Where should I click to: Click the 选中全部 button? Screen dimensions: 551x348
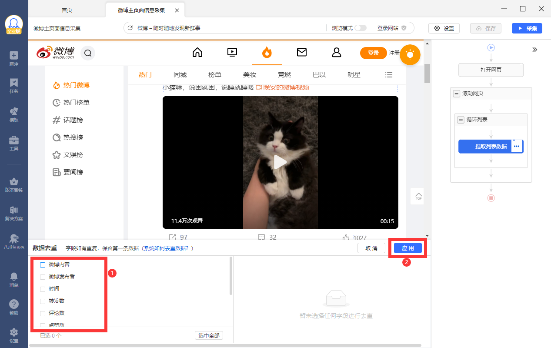(209, 335)
